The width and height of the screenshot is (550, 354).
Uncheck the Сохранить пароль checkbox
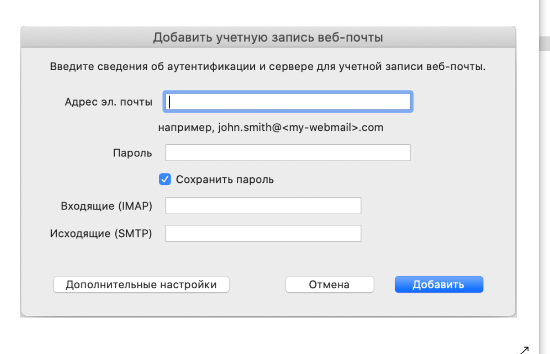click(165, 180)
